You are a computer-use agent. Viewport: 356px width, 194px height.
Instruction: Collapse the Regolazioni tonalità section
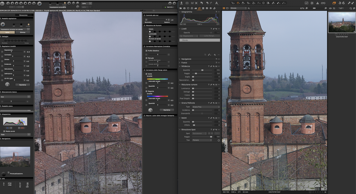point(1,46)
